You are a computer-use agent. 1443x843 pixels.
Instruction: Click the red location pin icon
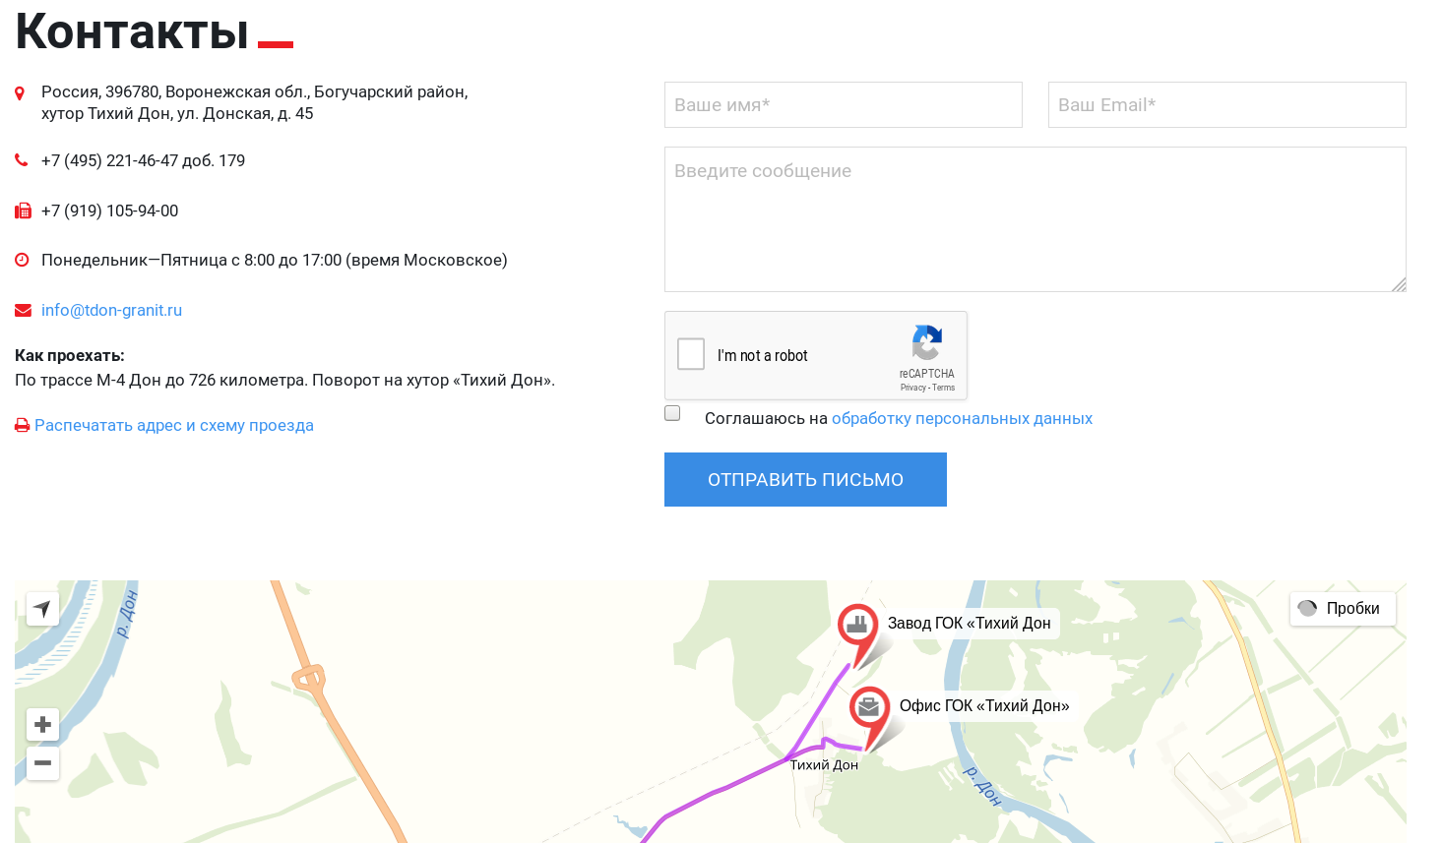[21, 91]
